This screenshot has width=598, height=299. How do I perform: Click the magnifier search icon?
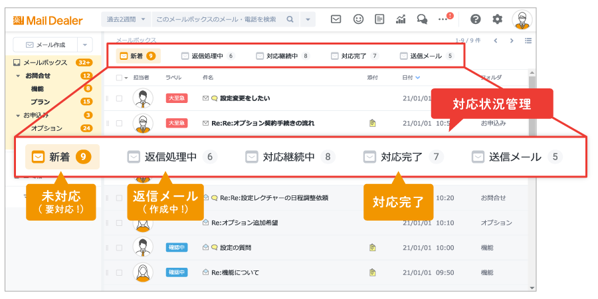click(290, 19)
